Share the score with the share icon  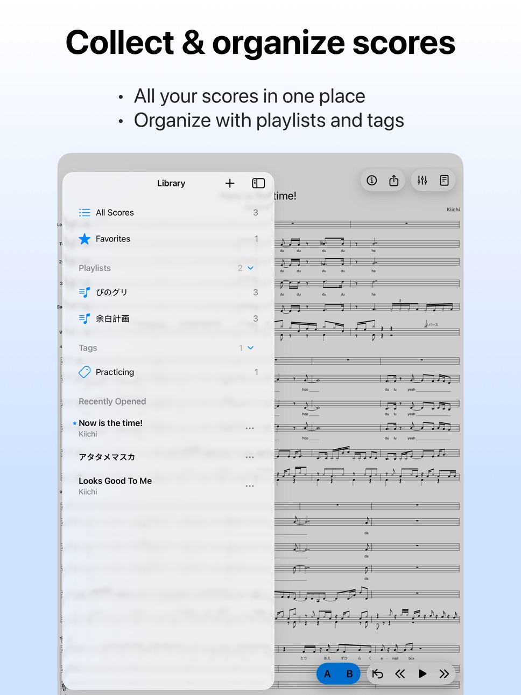click(394, 180)
